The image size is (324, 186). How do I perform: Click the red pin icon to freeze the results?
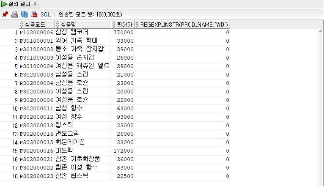pos(5,14)
